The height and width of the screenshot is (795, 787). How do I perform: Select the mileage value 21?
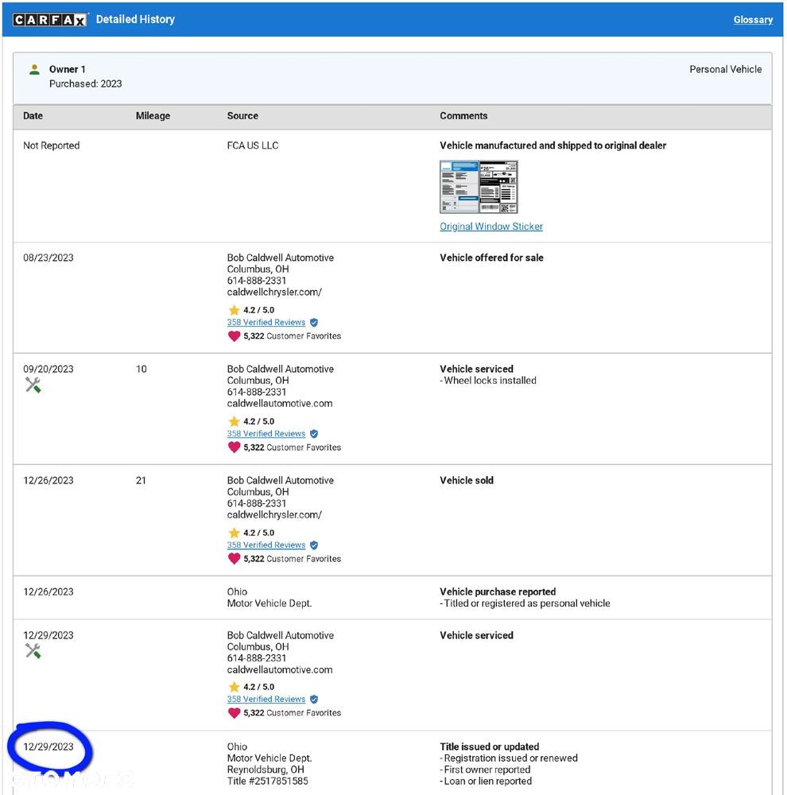(x=141, y=481)
